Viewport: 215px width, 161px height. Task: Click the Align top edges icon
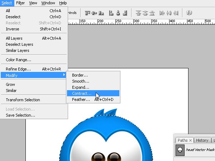(87, 13)
